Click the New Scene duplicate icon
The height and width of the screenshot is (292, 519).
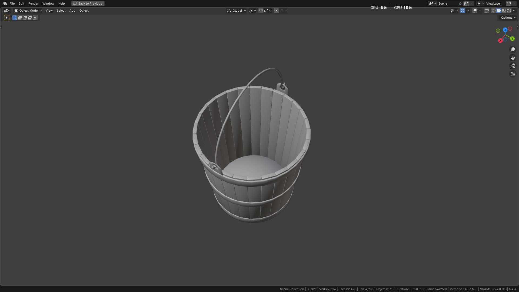click(x=466, y=4)
